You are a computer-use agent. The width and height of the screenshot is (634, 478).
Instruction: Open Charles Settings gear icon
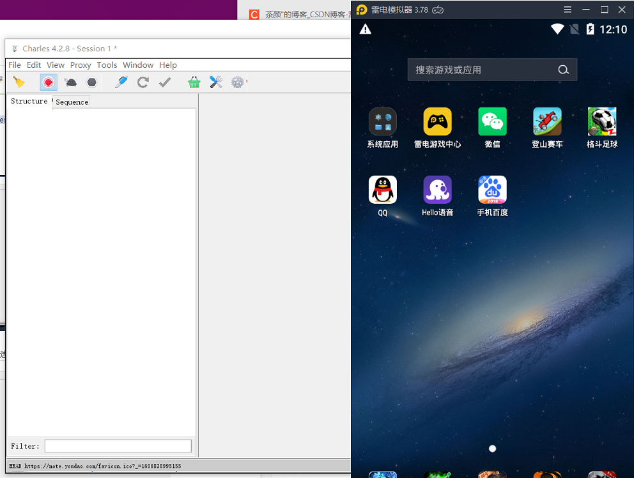[x=237, y=82]
